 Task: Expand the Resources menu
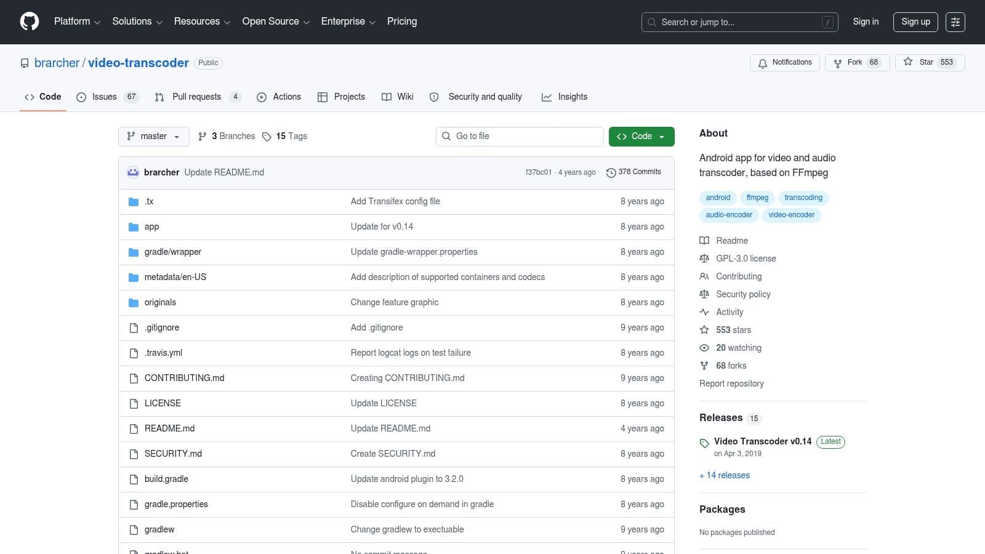click(202, 22)
